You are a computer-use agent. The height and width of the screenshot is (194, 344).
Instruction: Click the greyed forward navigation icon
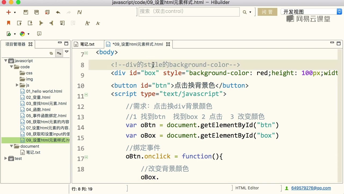[x=73, y=23]
